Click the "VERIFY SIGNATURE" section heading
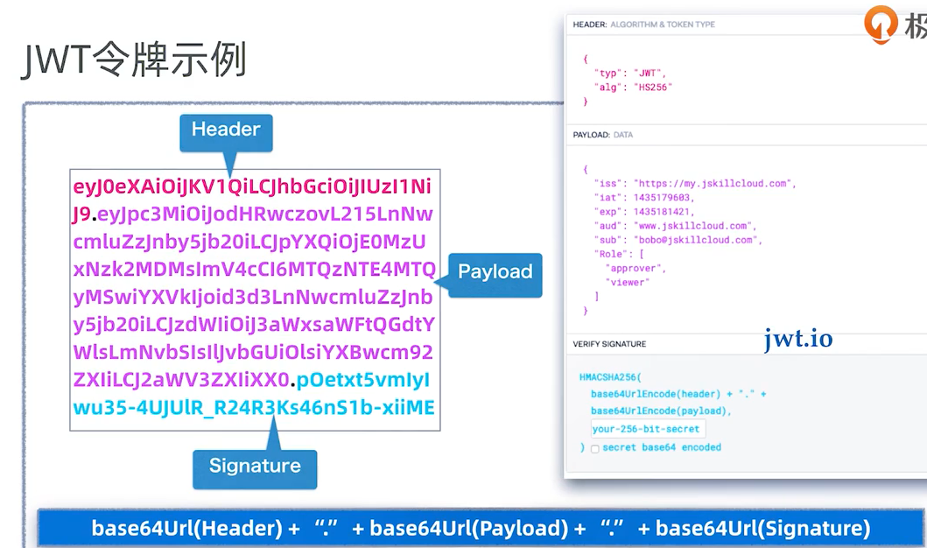Viewport: 927px width, 548px height. point(609,344)
